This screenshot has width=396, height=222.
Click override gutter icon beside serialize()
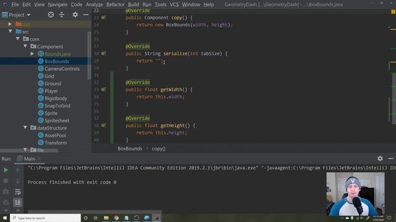(x=103, y=54)
